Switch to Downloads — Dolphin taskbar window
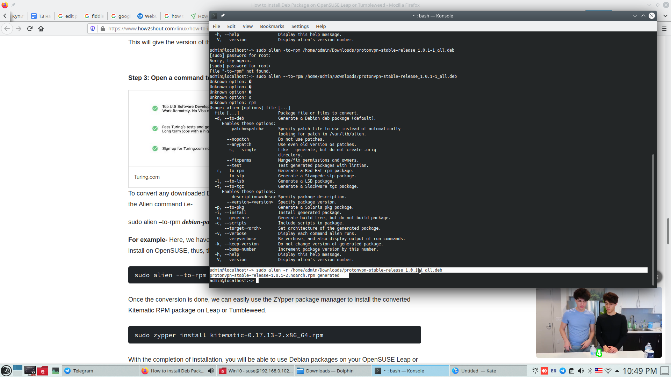The width and height of the screenshot is (671, 377). click(x=330, y=371)
